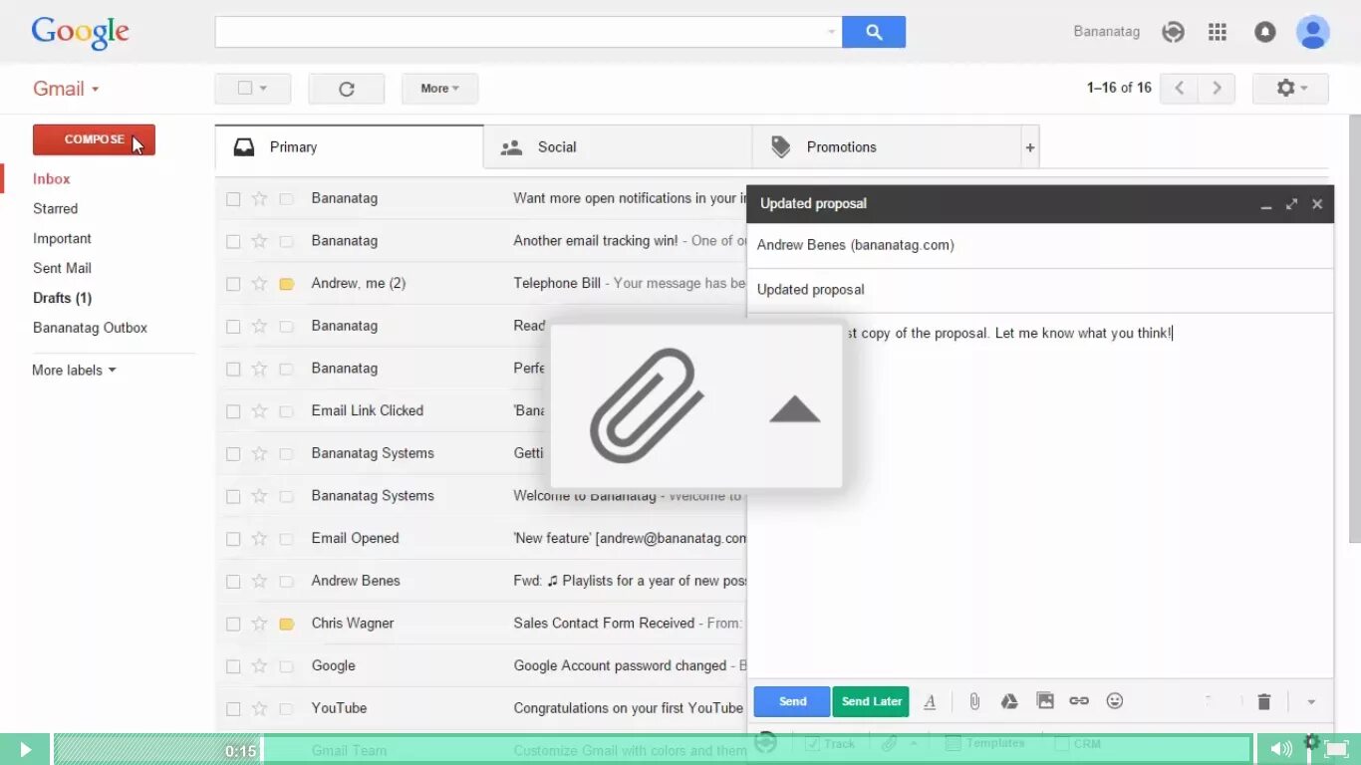Click the recipient field Andrew Benes (bananatag.com)
This screenshot has width=1361, height=765.
click(1039, 245)
